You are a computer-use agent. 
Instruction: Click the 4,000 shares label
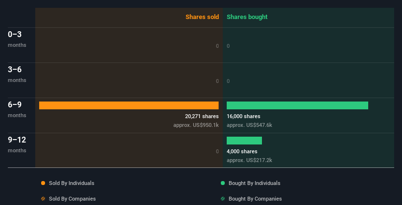pos(242,151)
